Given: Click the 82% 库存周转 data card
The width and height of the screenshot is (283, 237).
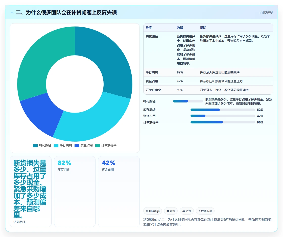Looking at the screenshot, I should [75, 191].
